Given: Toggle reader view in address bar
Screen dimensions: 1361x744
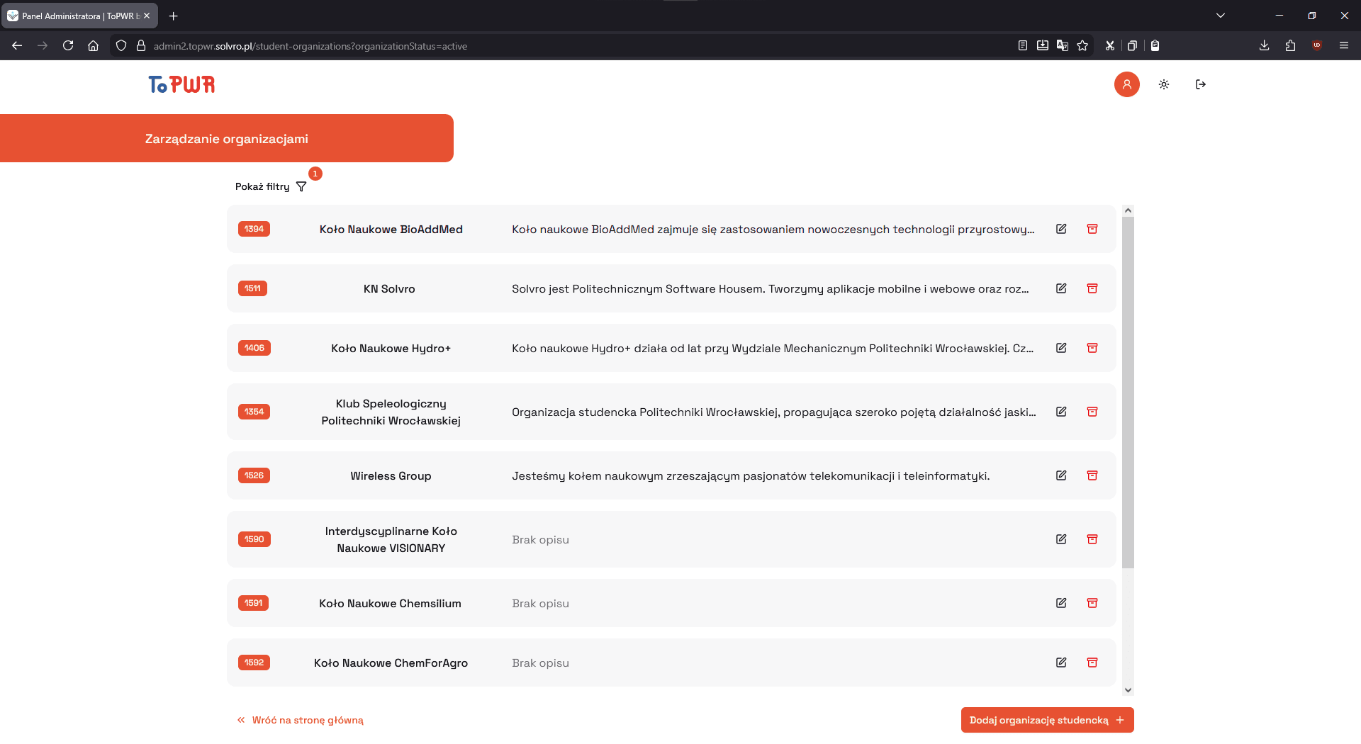Looking at the screenshot, I should pyautogui.click(x=1023, y=45).
